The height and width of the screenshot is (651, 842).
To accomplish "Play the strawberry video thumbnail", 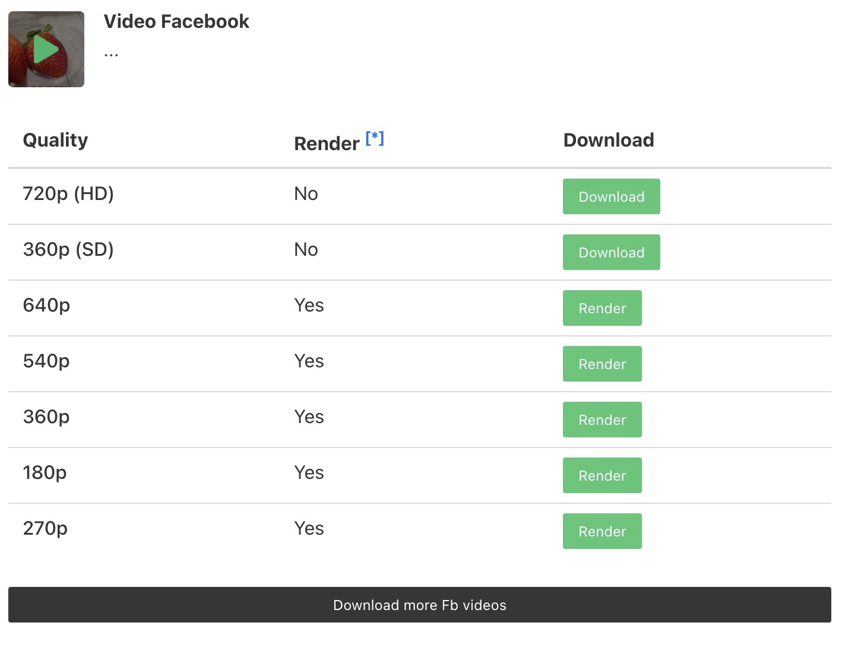I will (46, 49).
